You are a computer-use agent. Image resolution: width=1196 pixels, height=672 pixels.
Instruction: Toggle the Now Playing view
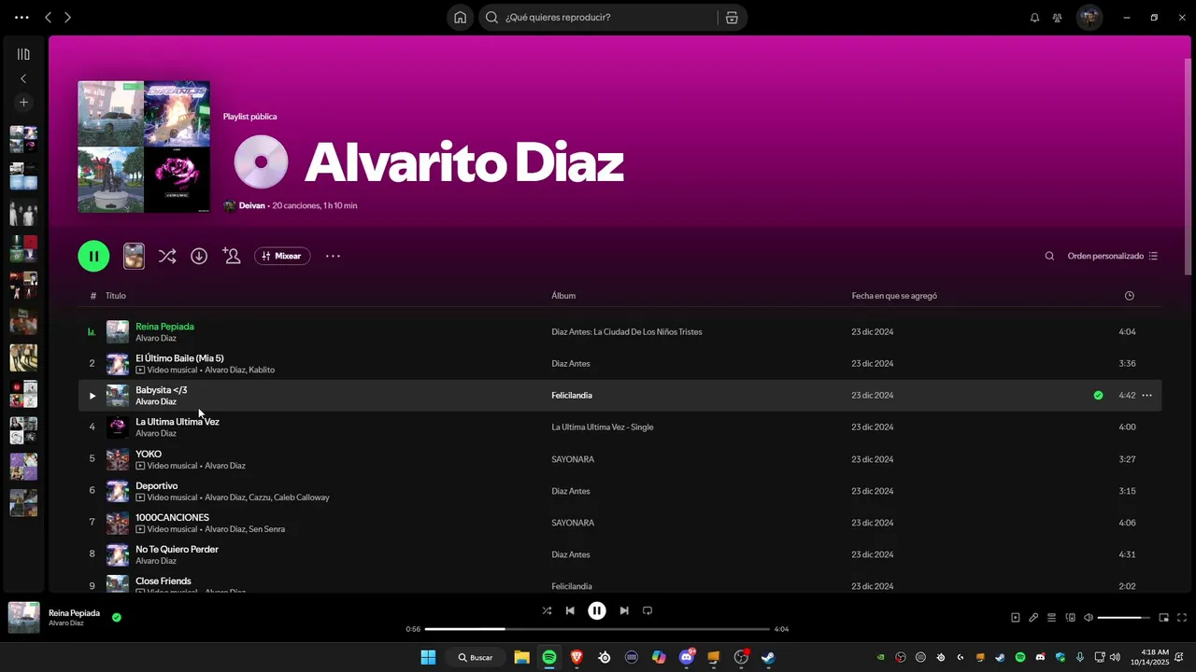tap(1016, 618)
